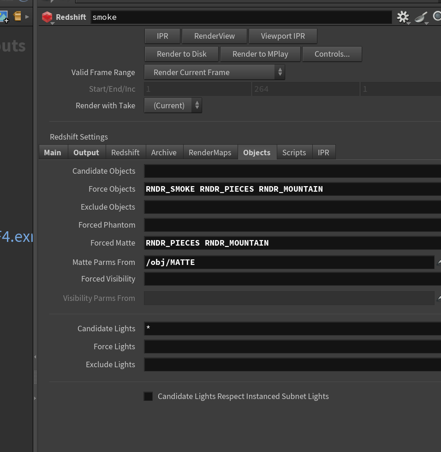Click the Exclude Lights label
The height and width of the screenshot is (452, 441).
click(x=110, y=364)
